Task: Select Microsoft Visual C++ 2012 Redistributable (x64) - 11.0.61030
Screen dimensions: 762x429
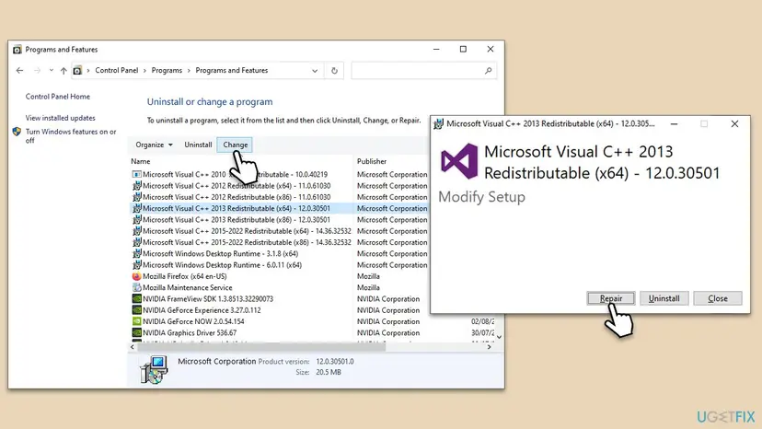Action: tap(237, 186)
